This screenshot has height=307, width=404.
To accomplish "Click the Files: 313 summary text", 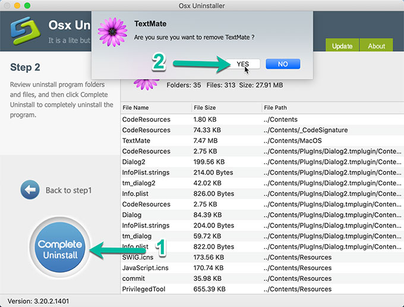I will pyautogui.click(x=221, y=85).
